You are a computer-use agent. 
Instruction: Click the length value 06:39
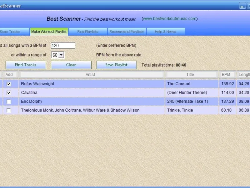(x=244, y=110)
